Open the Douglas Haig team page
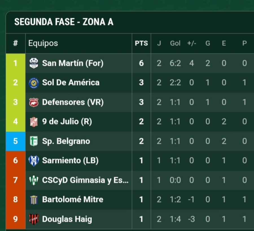The image size is (254, 231). 67,219
